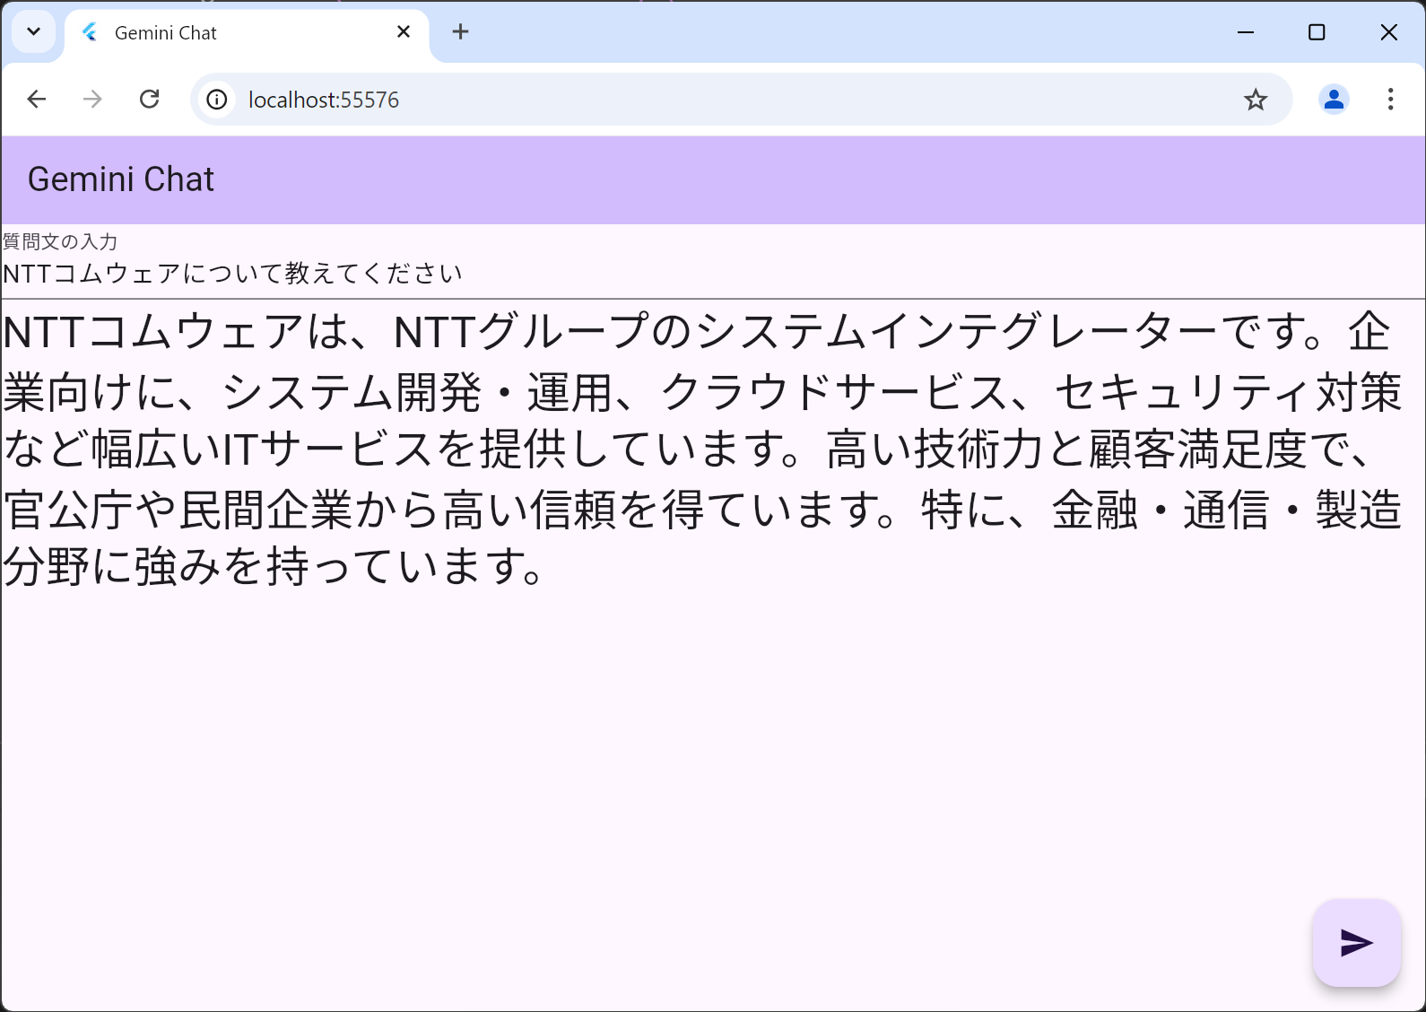Viewport: 1426px width, 1012px height.
Task: Bookmark this tab with star icon
Action: tap(1256, 100)
